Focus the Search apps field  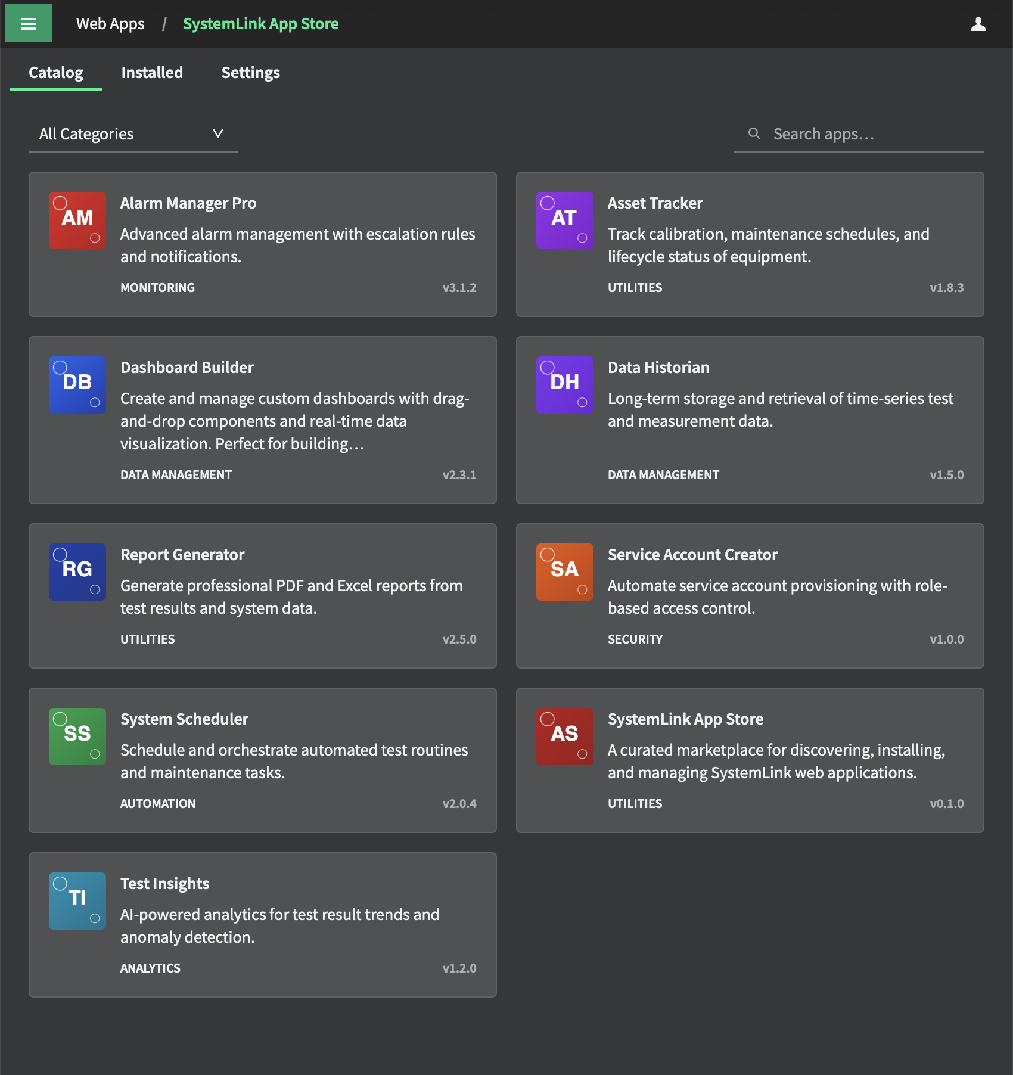click(x=859, y=134)
